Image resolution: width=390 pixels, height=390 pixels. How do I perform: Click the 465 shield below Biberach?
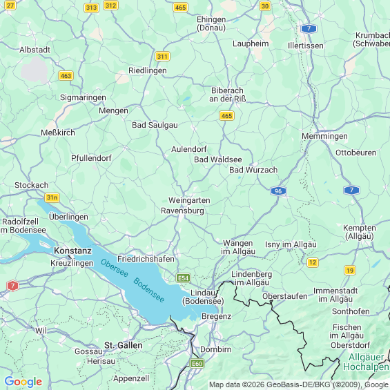[227, 116]
